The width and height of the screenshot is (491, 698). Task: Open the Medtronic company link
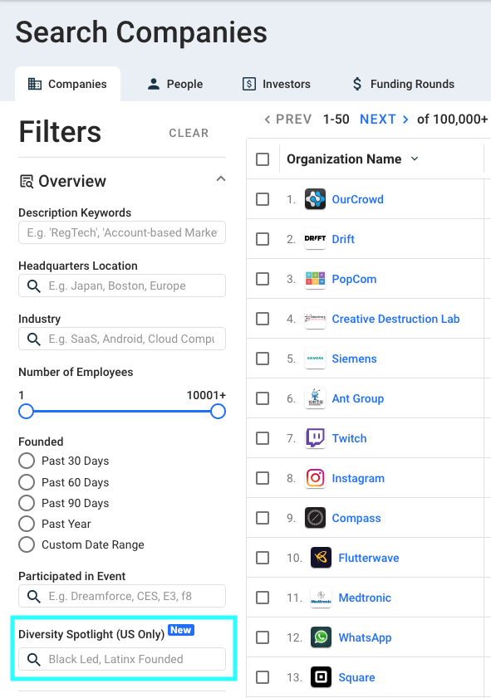365,598
